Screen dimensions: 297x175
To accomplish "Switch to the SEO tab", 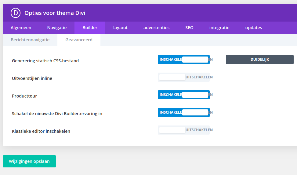I will [189, 28].
